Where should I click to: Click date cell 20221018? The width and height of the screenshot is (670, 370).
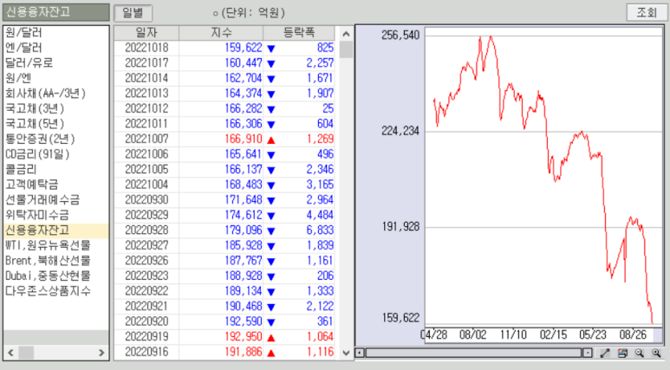pos(146,48)
